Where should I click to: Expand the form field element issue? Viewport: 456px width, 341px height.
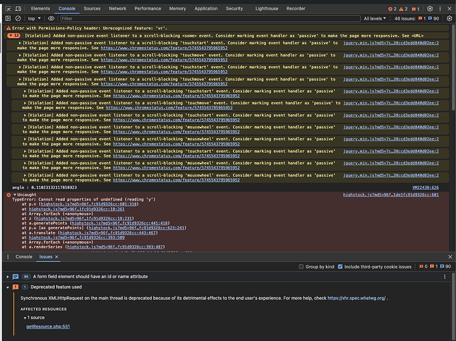click(x=8, y=277)
